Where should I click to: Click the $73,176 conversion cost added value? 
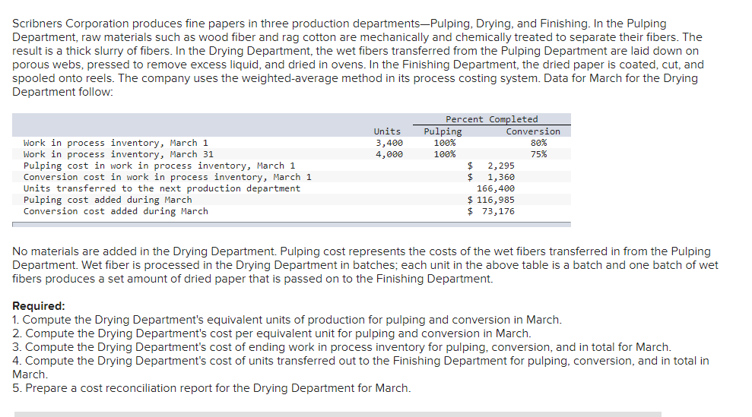(490, 211)
